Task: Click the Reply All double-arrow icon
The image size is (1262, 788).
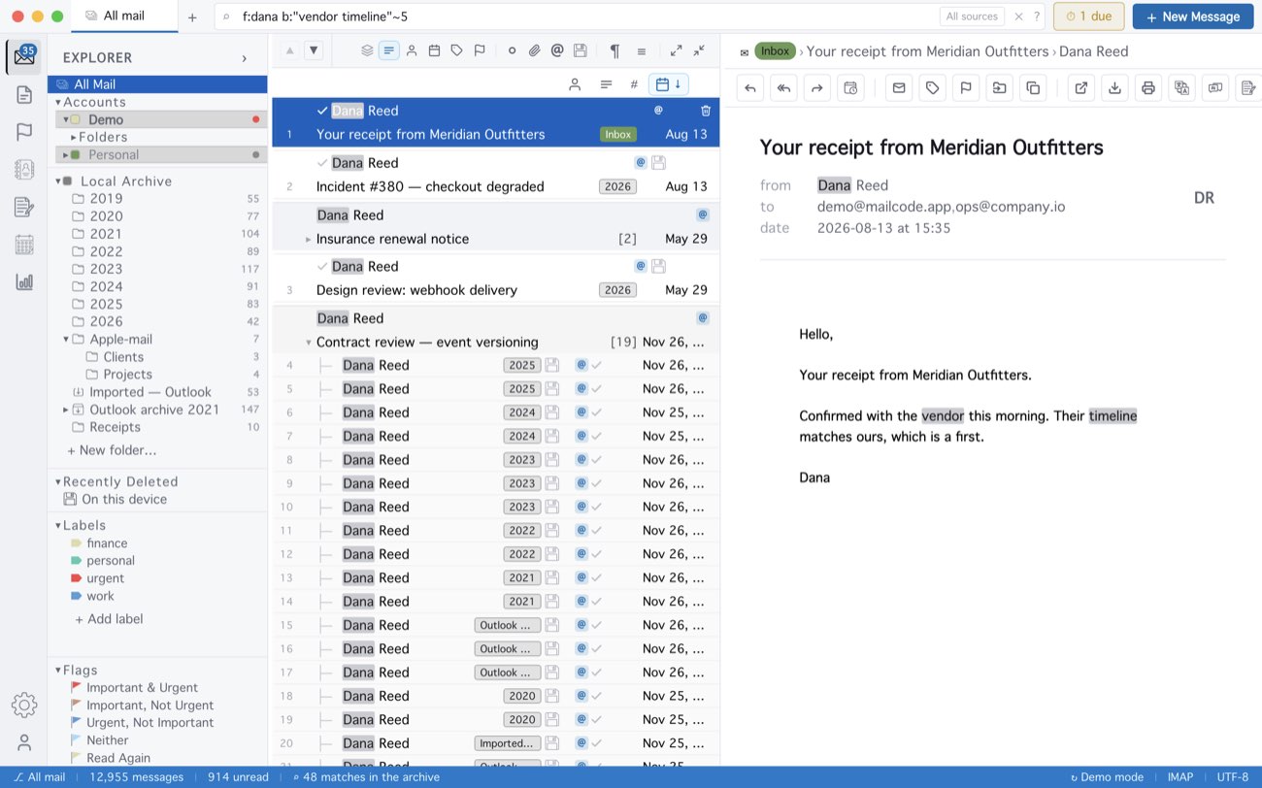Action: (783, 88)
